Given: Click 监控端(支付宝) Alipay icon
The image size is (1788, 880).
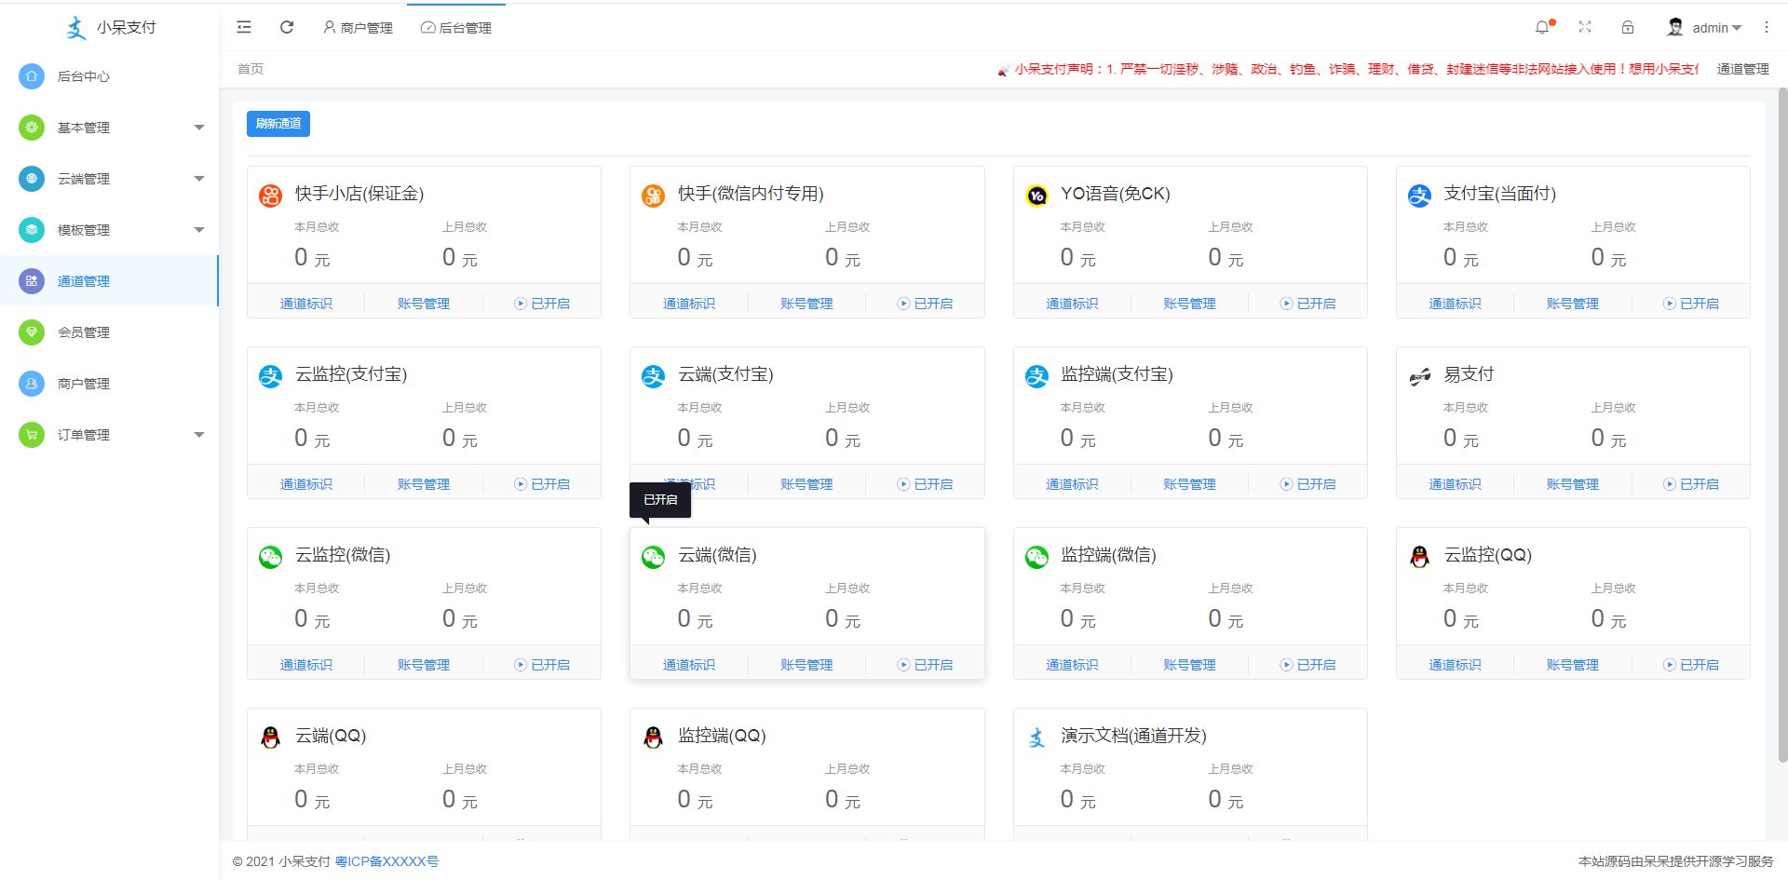Looking at the screenshot, I should (x=1036, y=376).
